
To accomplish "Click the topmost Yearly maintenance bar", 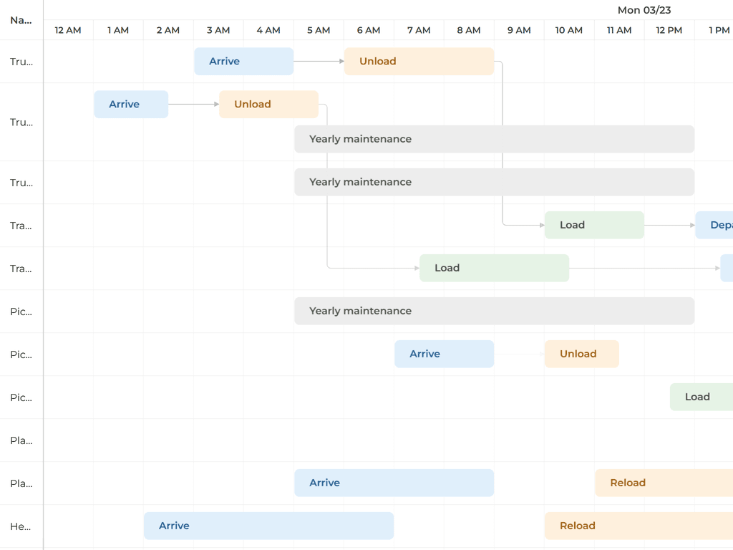I will [x=494, y=139].
